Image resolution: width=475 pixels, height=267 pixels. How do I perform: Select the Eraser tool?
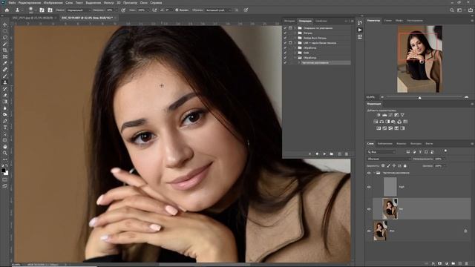point(5,96)
